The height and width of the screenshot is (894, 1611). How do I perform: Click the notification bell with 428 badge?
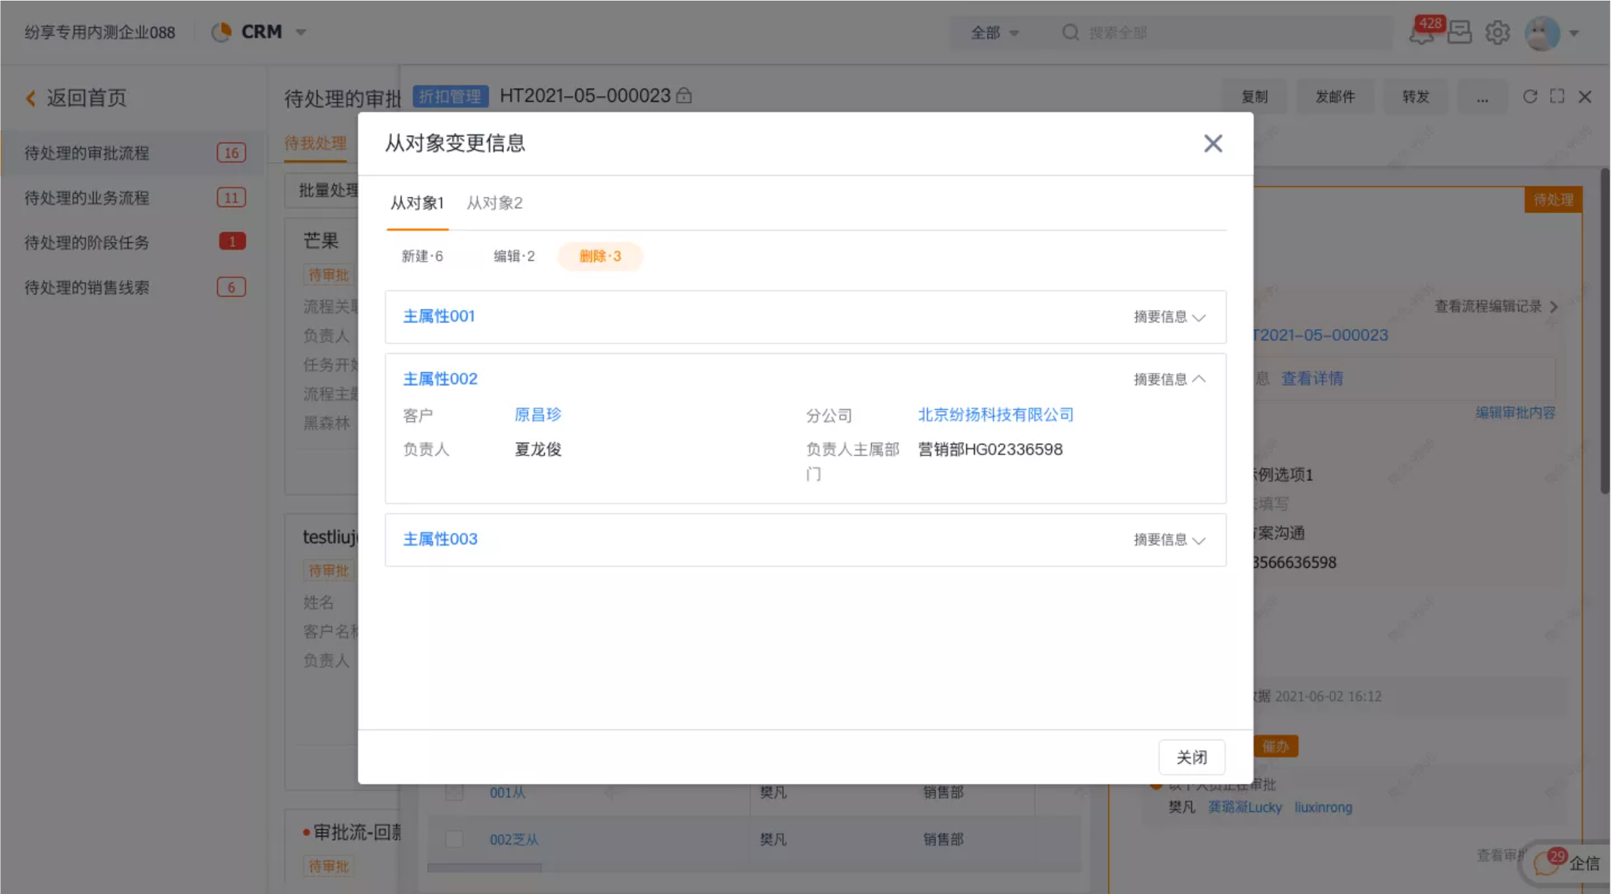click(x=1421, y=31)
